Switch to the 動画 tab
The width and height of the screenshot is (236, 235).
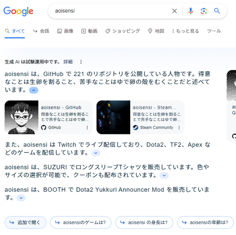[x=89, y=31]
